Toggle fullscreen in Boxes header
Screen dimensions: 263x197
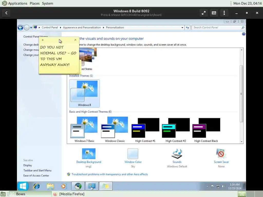pyautogui.click(x=204, y=13)
